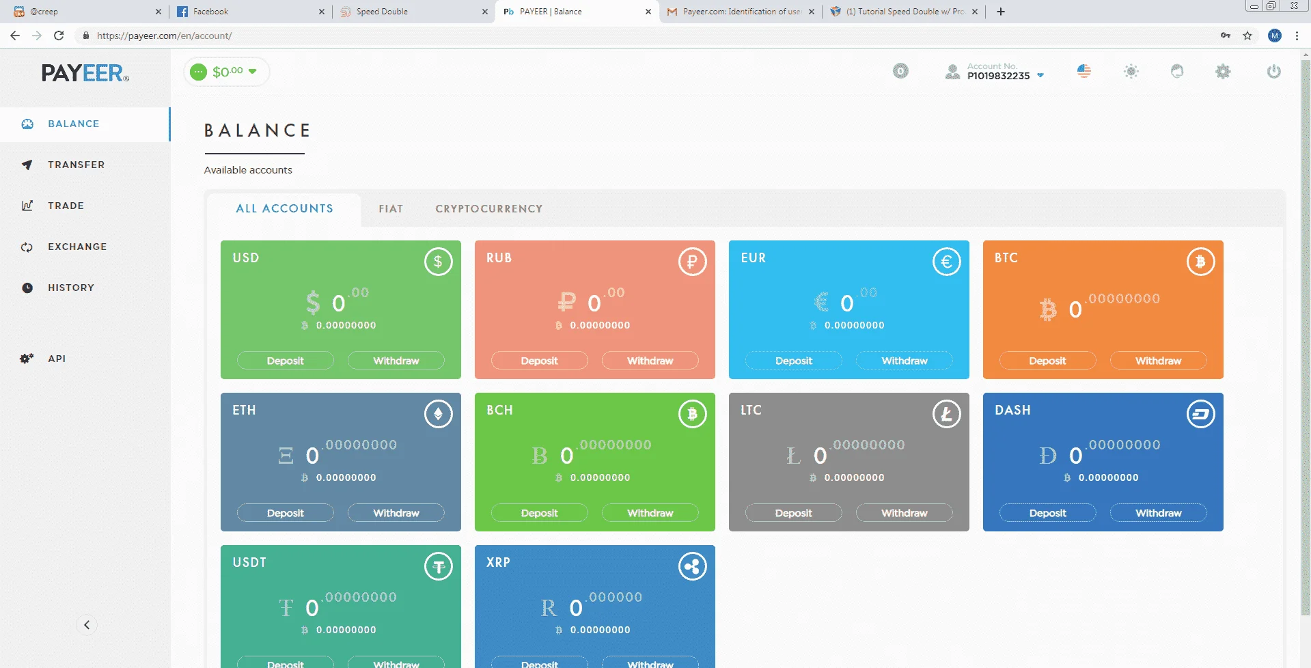
Task: Open the API menu item
Action: [x=57, y=359]
